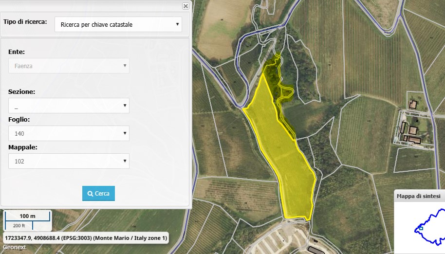445x254 pixels.
Task: Click the Foglio field label
Action: coord(19,119)
